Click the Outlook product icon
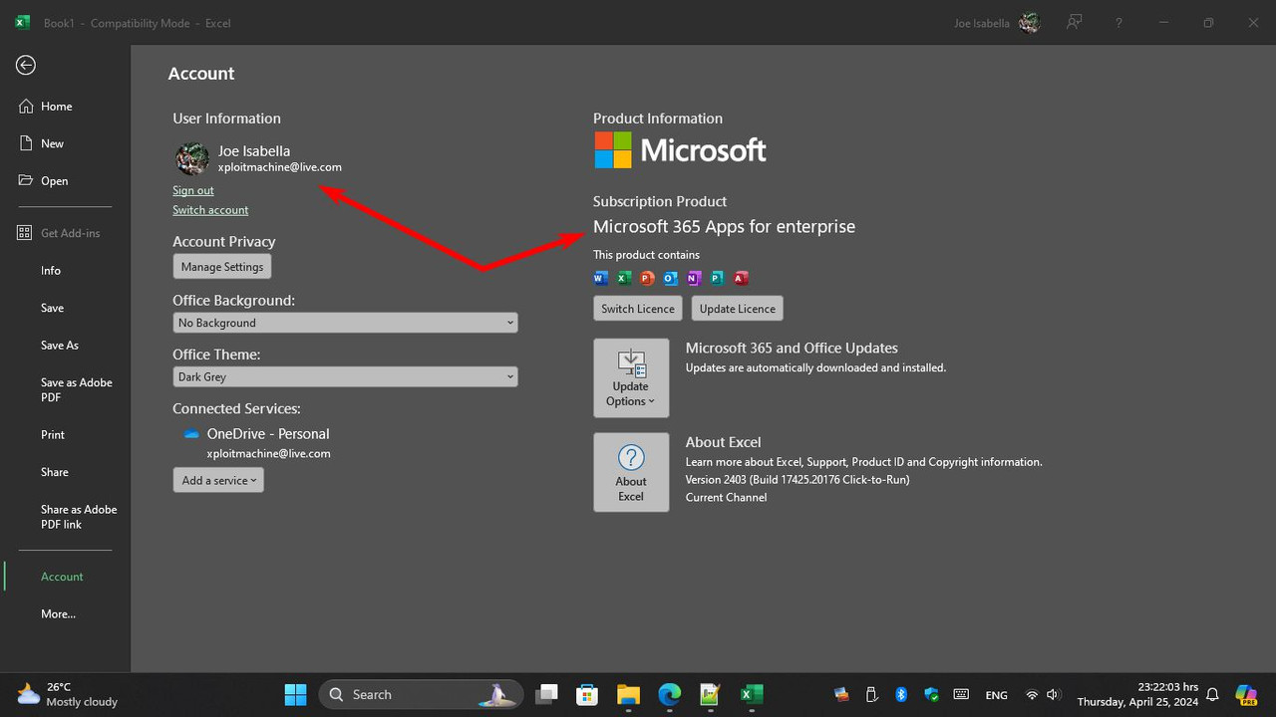The image size is (1276, 717). point(671,278)
